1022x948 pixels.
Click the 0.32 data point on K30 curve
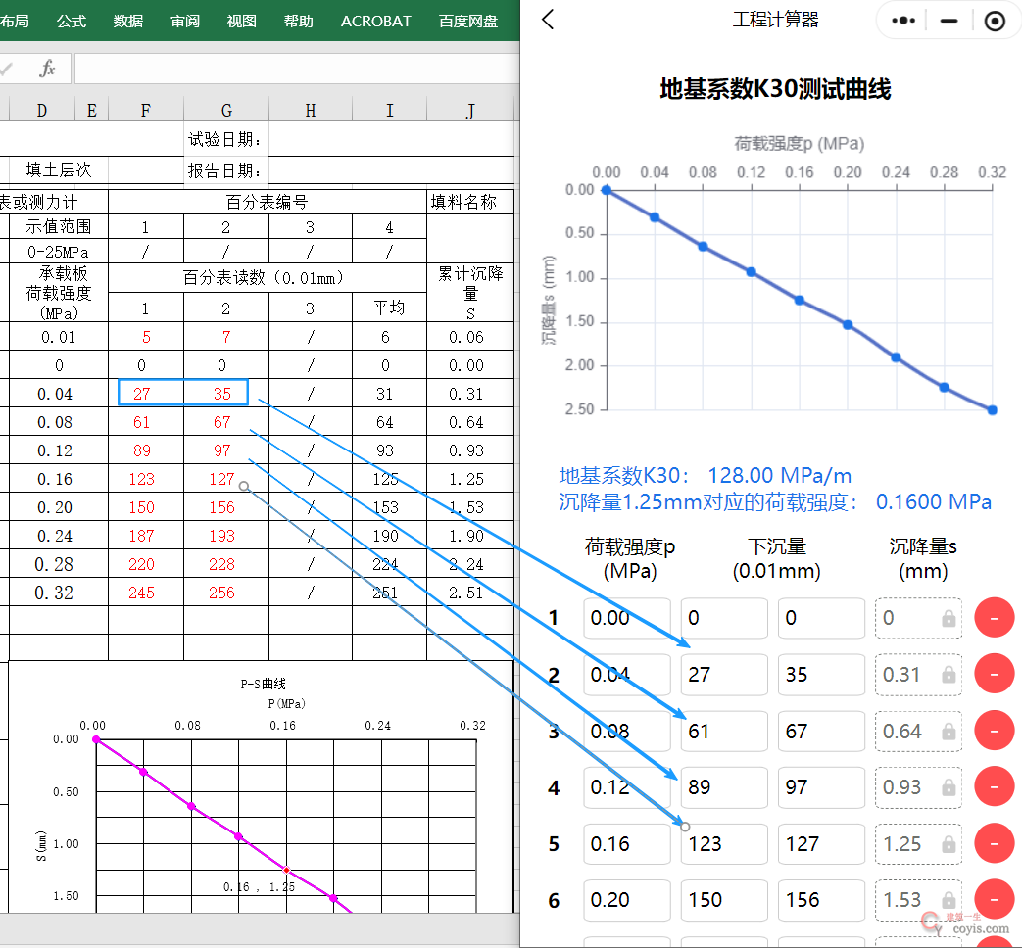click(992, 410)
